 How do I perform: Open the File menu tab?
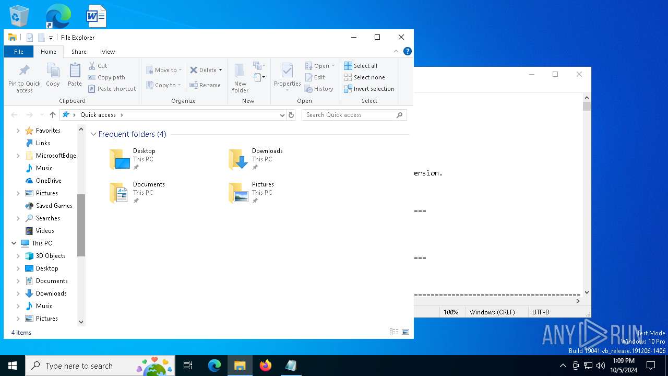19,52
